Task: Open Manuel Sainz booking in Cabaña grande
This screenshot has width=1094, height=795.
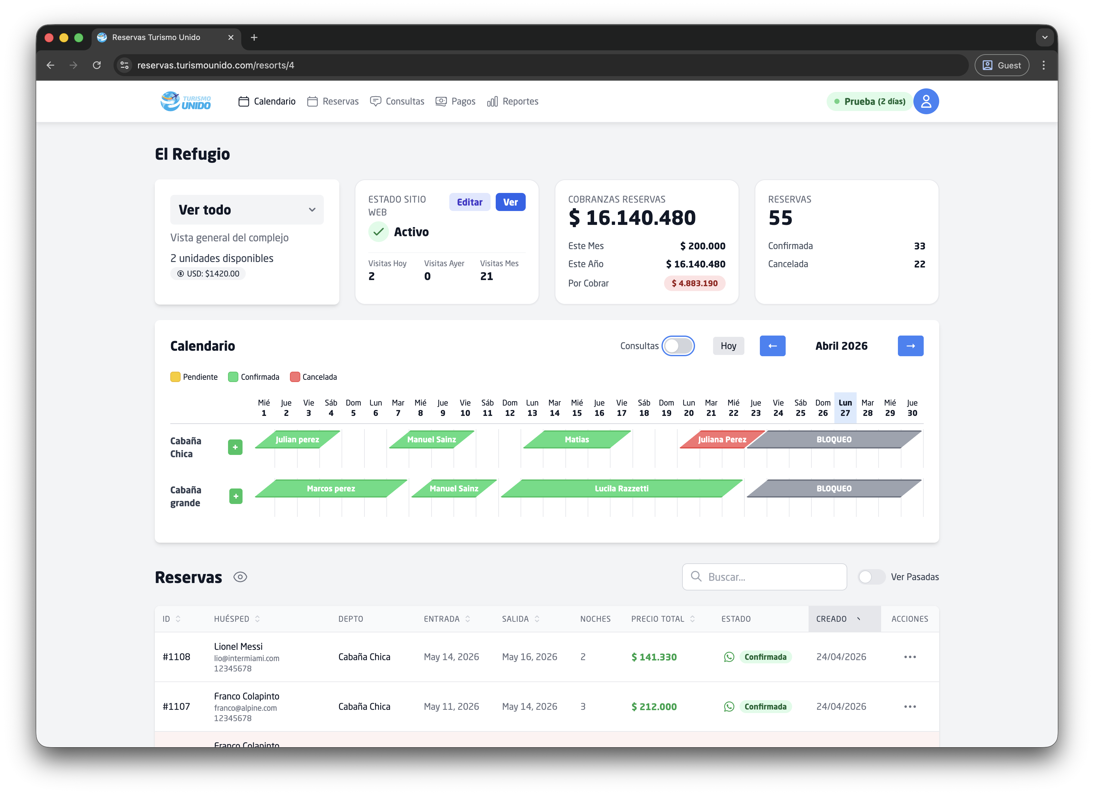Action: click(x=454, y=489)
